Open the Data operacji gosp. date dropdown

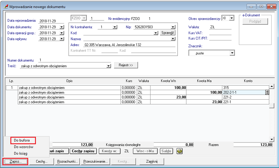pyautogui.click(x=62, y=33)
